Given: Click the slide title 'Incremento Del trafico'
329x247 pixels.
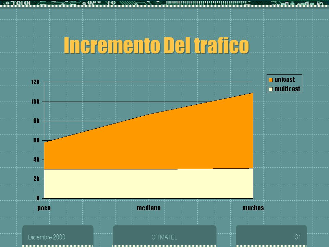Looking at the screenshot, I should [x=156, y=45].
